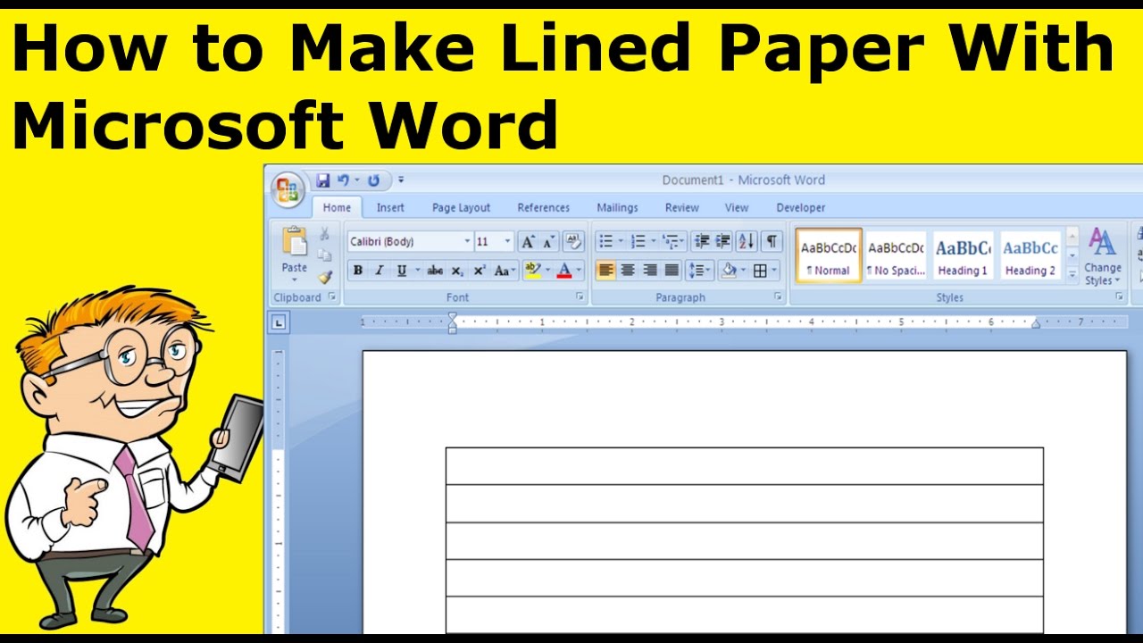This screenshot has height=643, width=1143.
Task: Click the Multilevel List icon
Action: pos(671,241)
